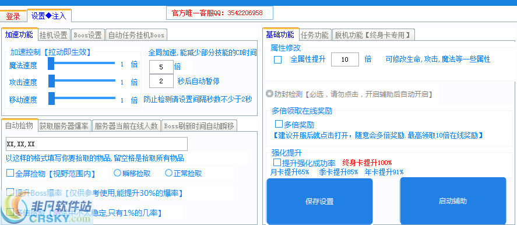This screenshot has width=517, height=225.
Task: Open the Boos设置 tab
Action: click(87, 35)
